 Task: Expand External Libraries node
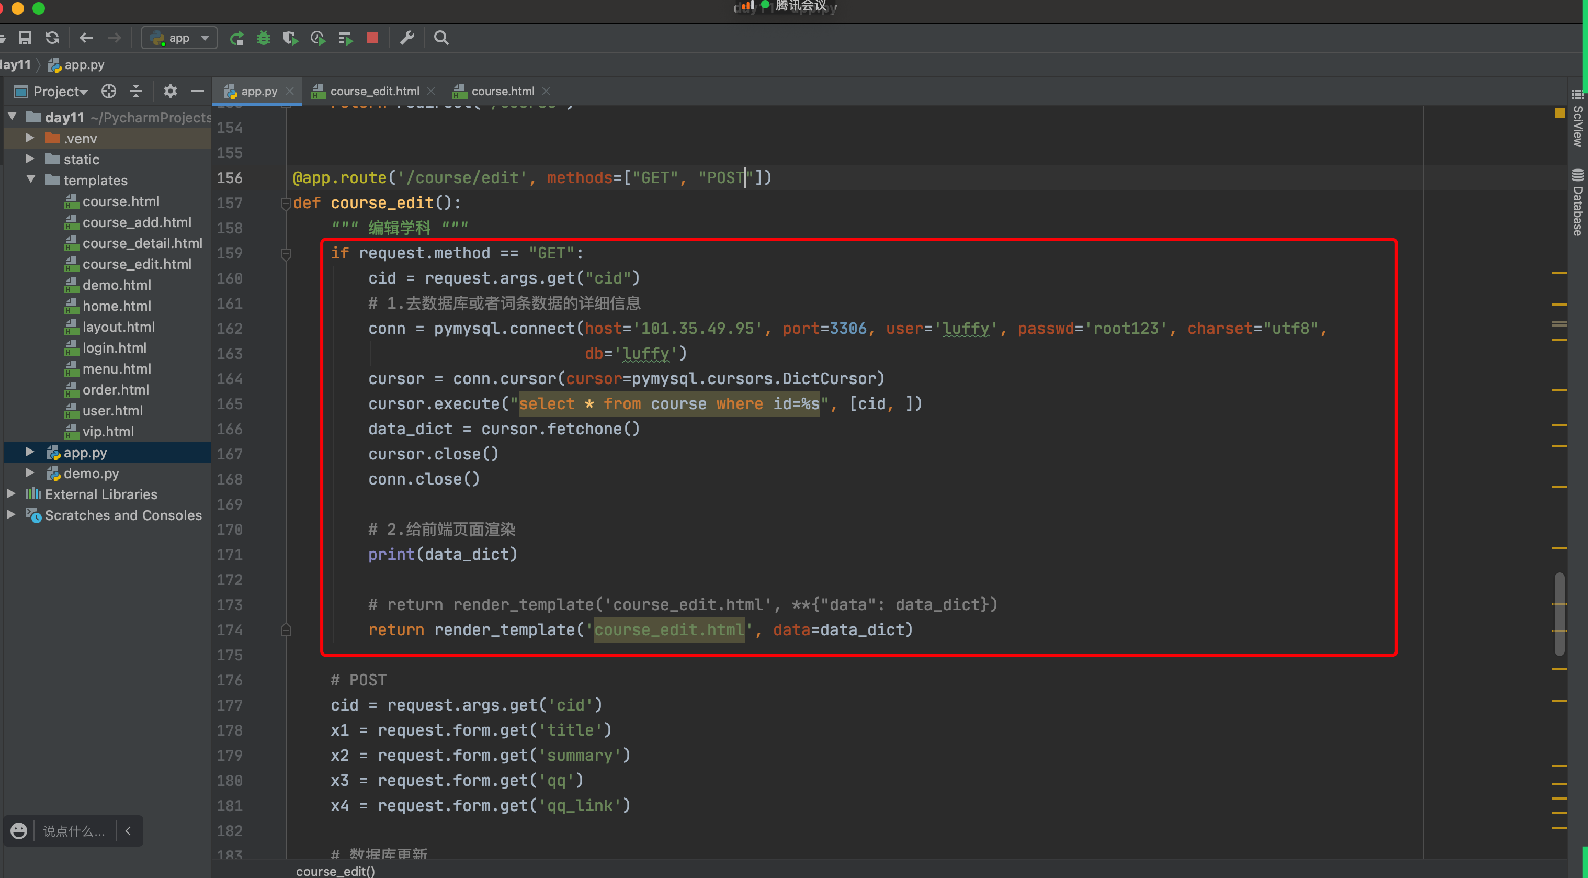pyautogui.click(x=11, y=494)
